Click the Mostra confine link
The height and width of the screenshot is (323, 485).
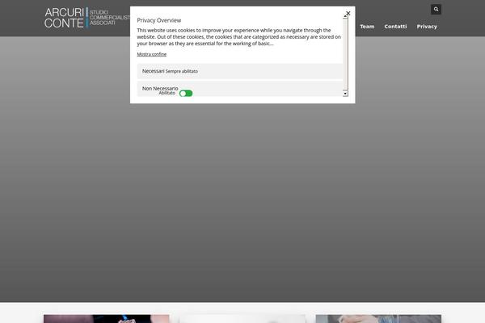152,54
